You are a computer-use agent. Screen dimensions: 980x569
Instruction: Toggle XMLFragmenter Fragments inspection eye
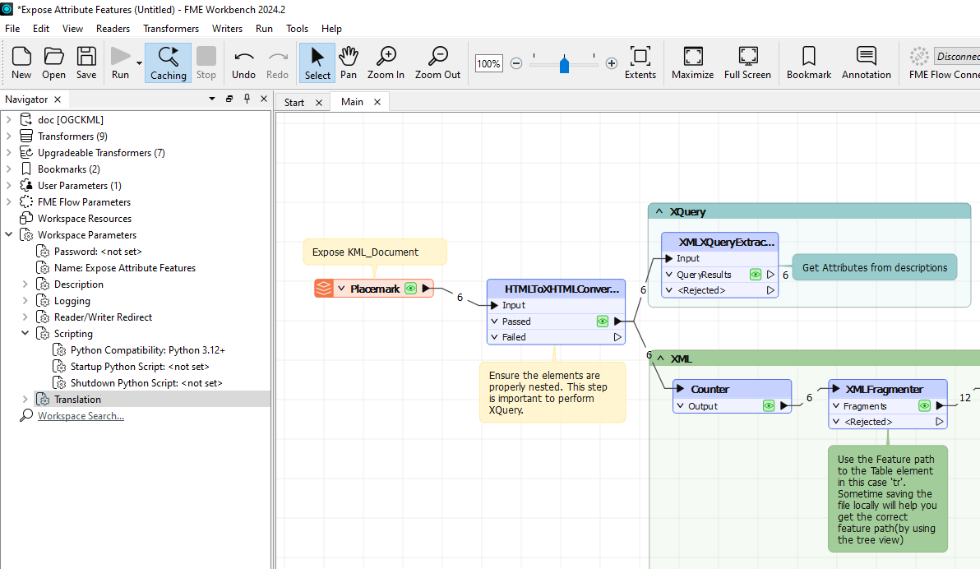pyautogui.click(x=924, y=406)
